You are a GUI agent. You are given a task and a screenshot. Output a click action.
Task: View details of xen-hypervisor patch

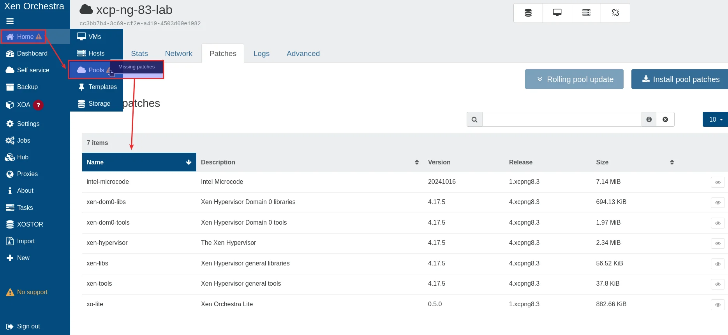point(717,243)
